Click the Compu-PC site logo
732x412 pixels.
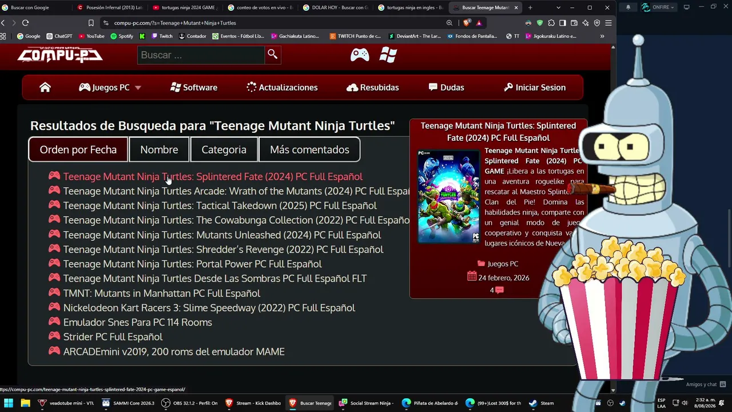point(60,55)
